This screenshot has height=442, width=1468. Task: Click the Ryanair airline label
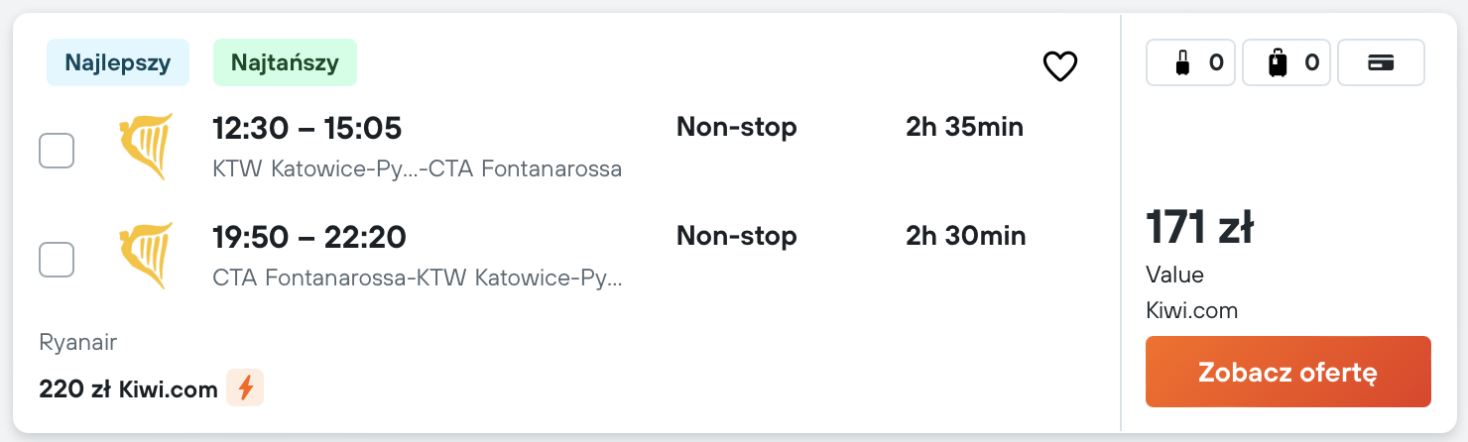coord(78,343)
